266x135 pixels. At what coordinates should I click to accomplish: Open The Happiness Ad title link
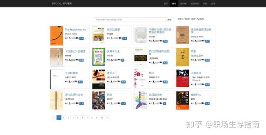click(75, 29)
